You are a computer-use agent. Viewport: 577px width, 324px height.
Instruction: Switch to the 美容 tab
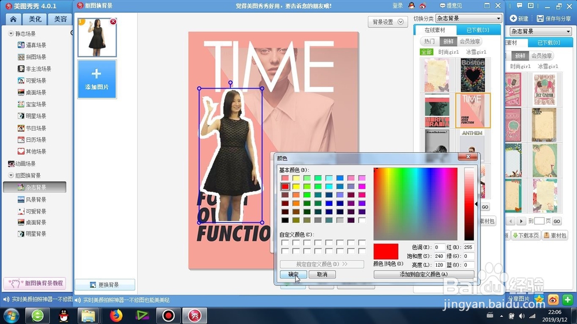coord(60,19)
